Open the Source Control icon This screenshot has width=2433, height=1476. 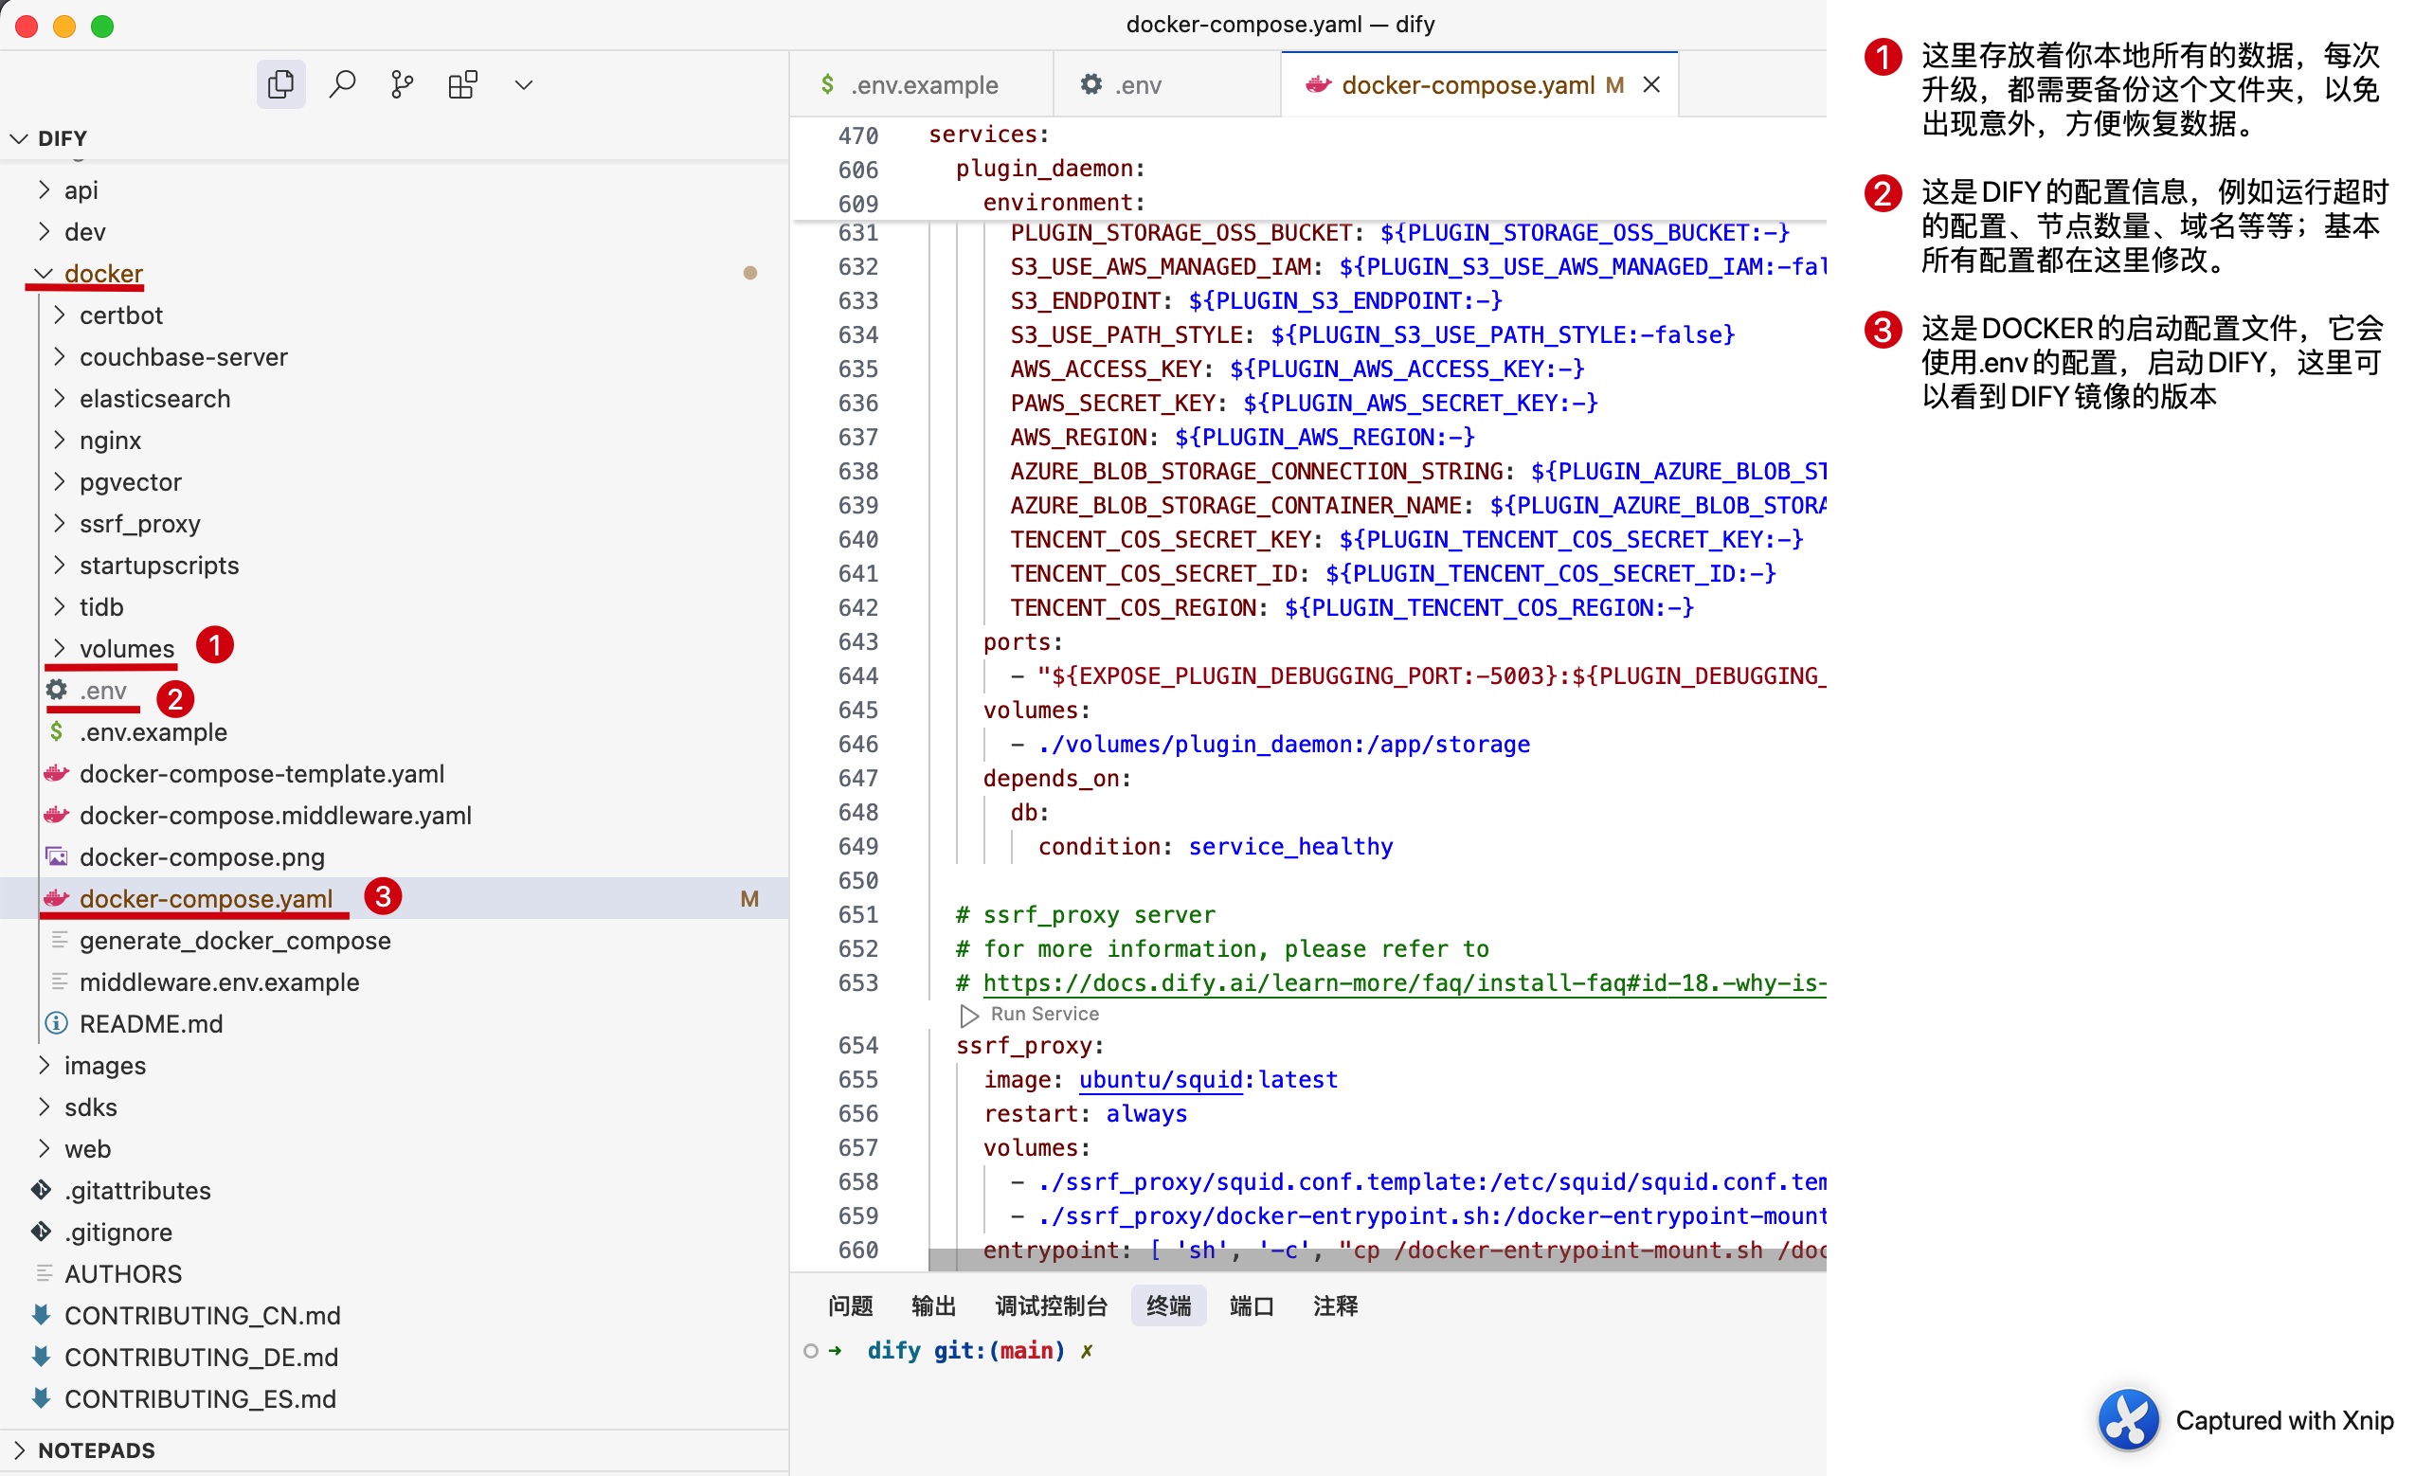(402, 85)
